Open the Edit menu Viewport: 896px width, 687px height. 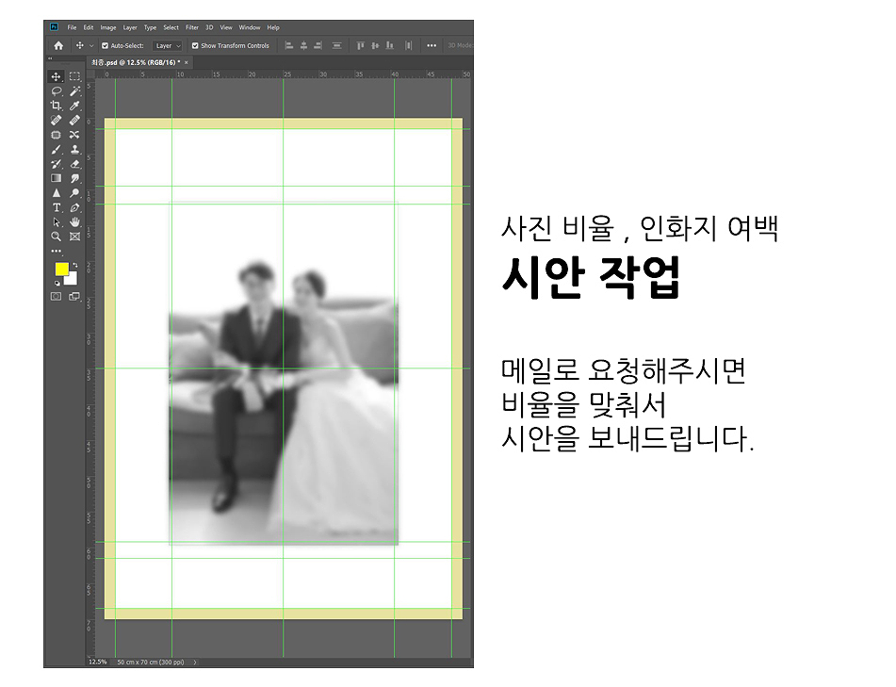coord(88,27)
